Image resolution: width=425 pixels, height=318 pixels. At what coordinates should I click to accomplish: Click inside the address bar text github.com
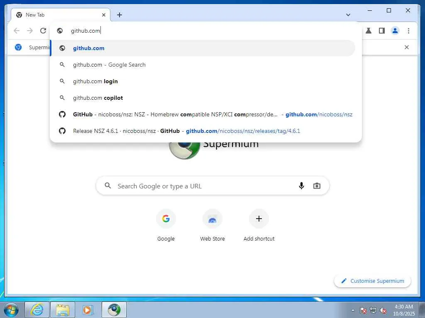(x=85, y=31)
